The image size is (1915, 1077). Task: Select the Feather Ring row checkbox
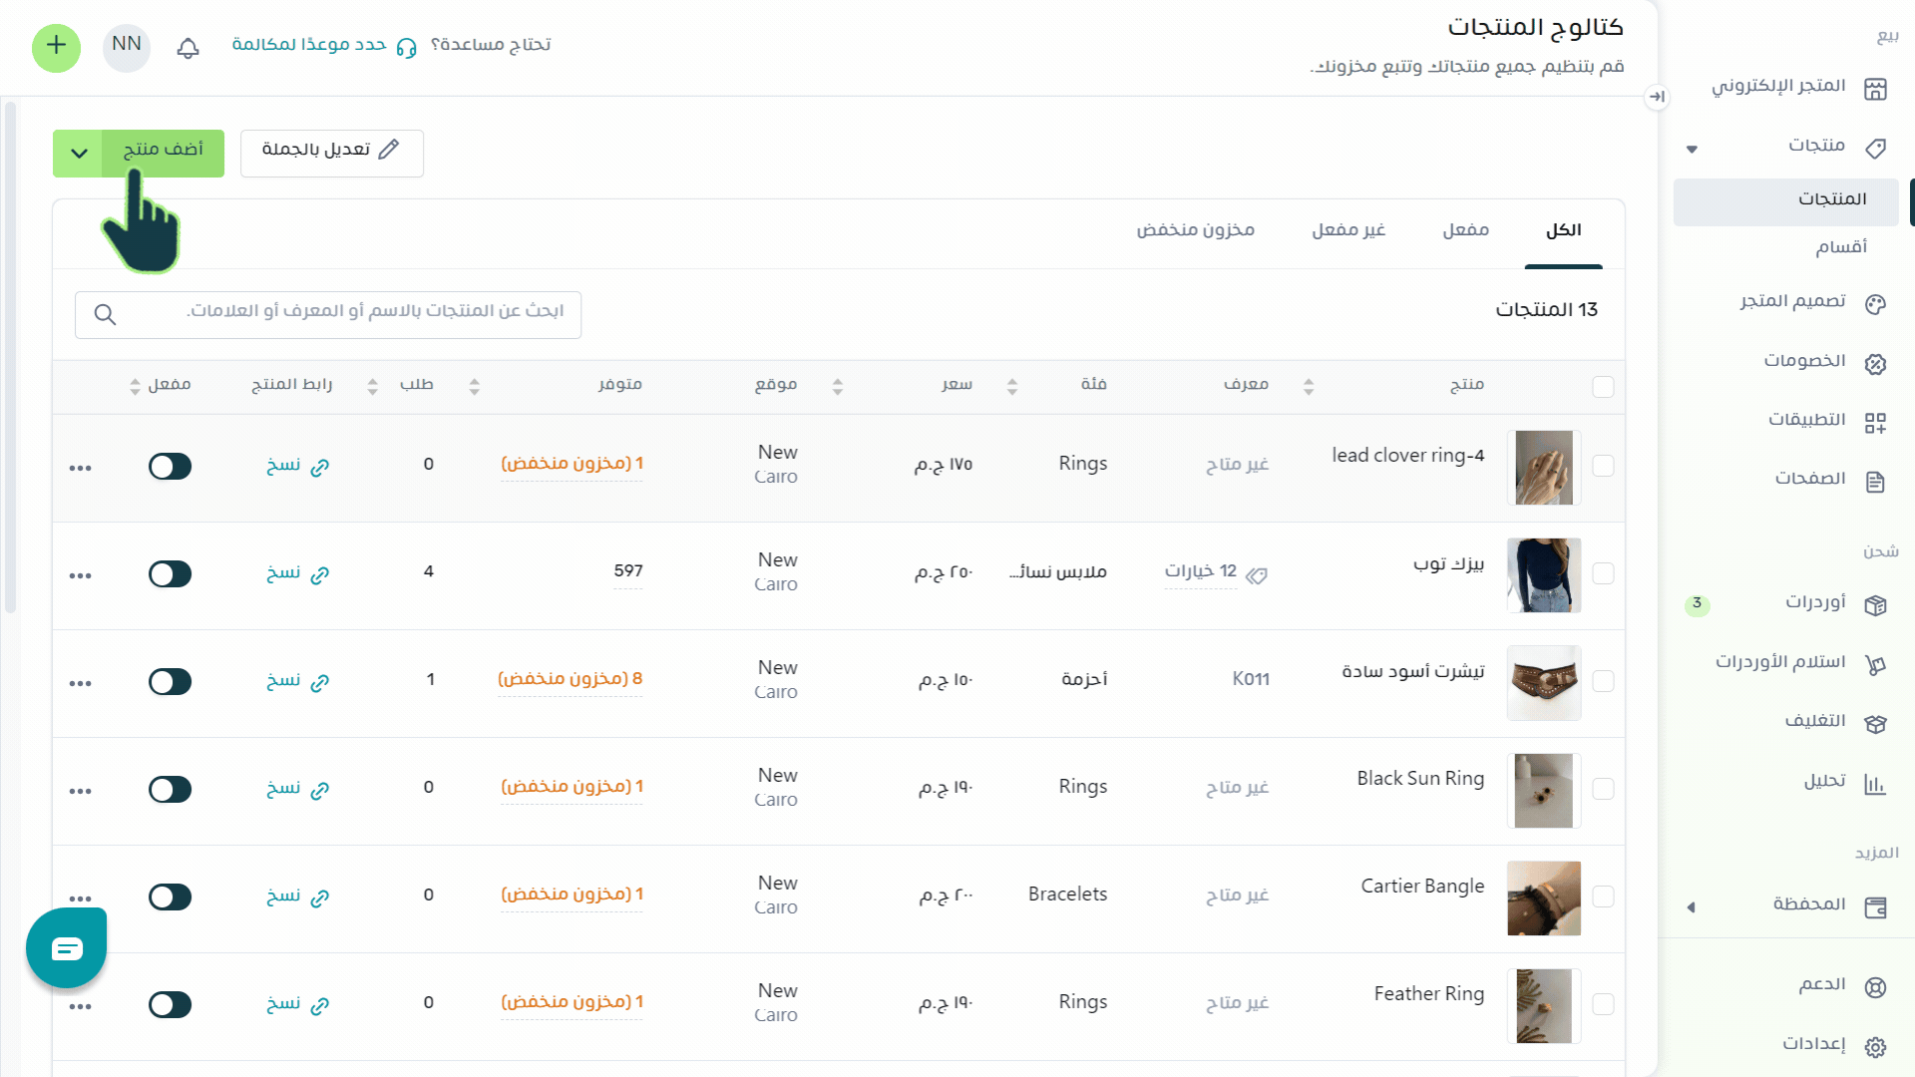(1603, 1004)
